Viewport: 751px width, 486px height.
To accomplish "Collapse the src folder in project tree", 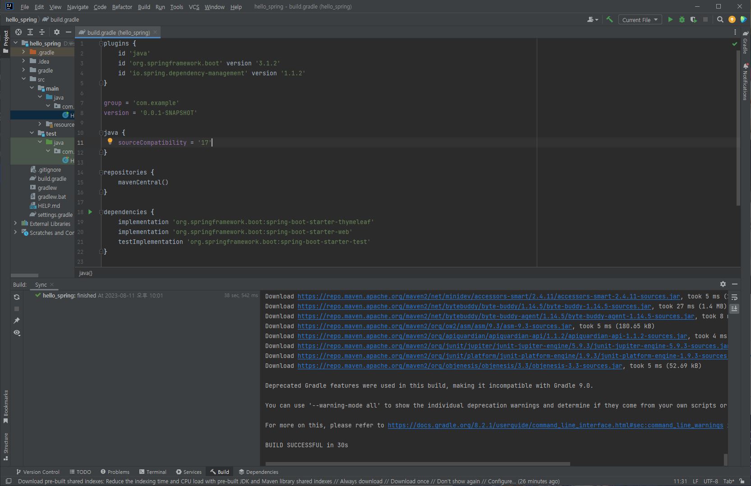I will click(x=24, y=79).
